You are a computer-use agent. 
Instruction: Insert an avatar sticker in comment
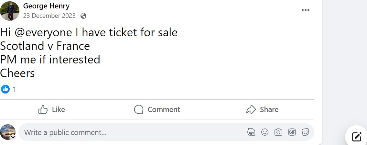pyautogui.click(x=251, y=132)
